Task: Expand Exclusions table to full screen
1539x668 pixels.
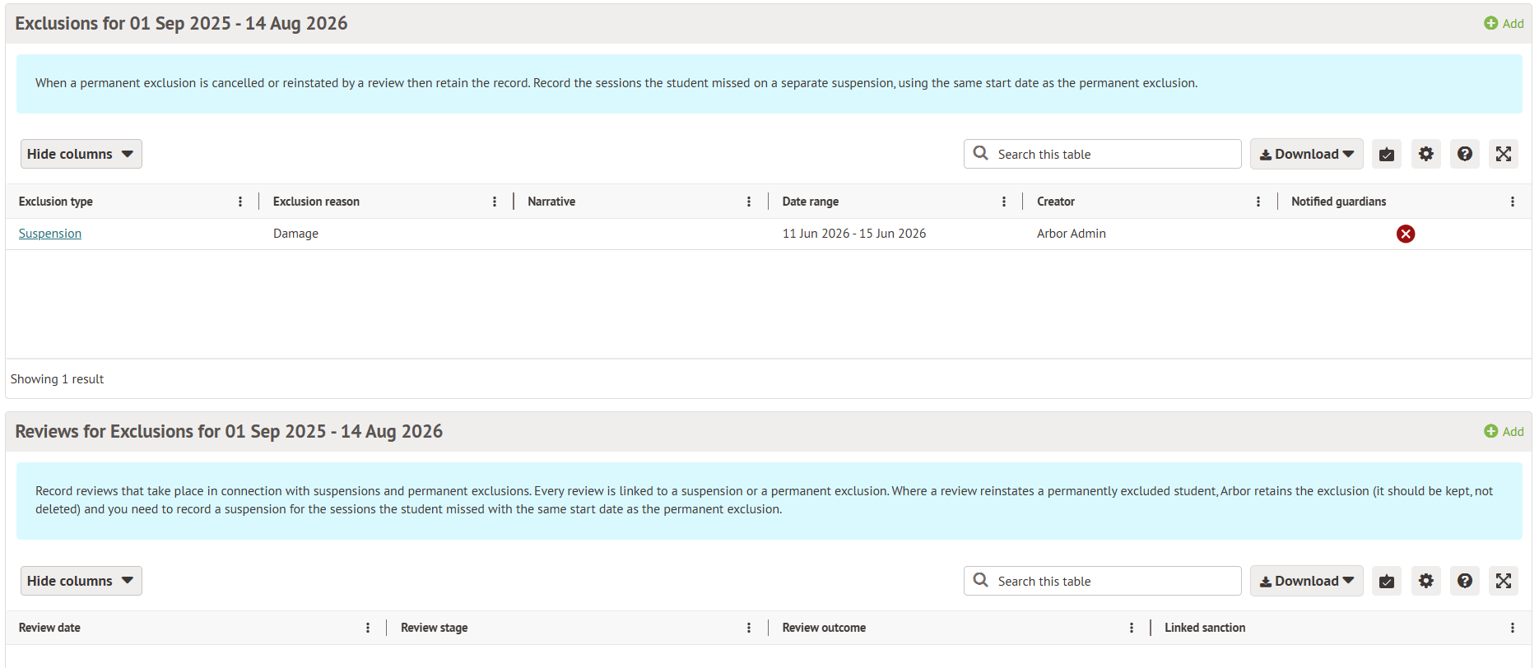Action: tap(1504, 154)
